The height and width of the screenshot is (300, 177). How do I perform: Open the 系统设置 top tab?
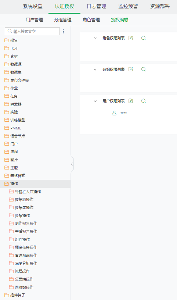point(33,6)
